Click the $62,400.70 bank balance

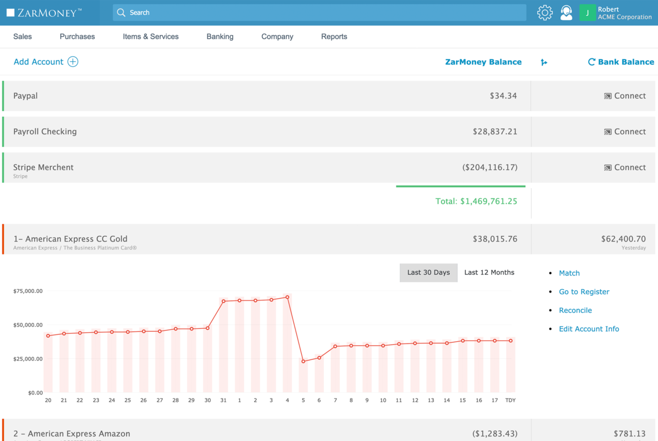tap(623, 239)
